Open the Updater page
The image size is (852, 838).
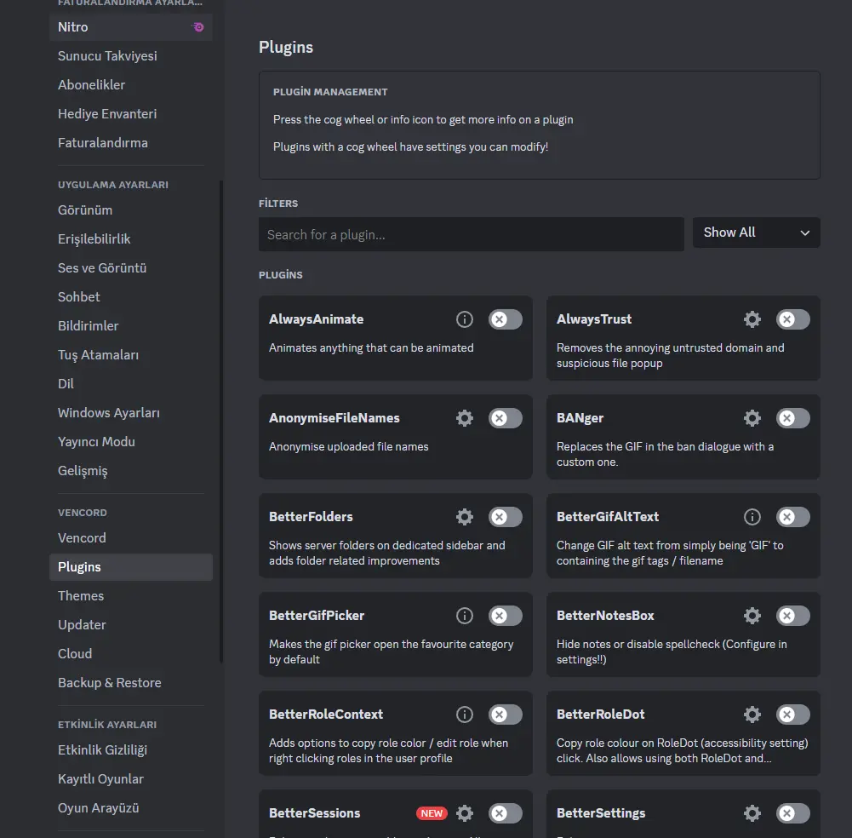pyautogui.click(x=130, y=625)
